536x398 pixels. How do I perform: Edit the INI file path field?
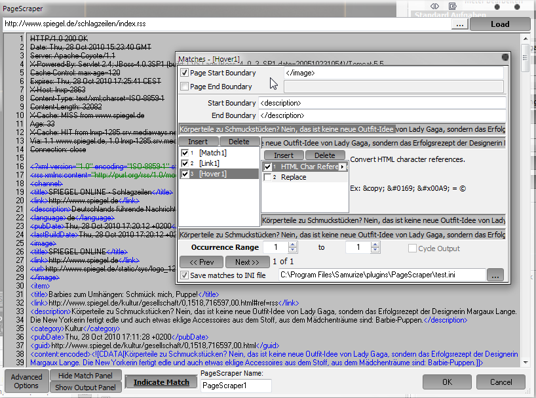[x=382, y=275]
